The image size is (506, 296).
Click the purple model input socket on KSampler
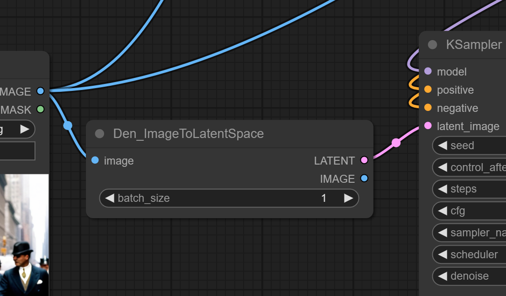428,71
